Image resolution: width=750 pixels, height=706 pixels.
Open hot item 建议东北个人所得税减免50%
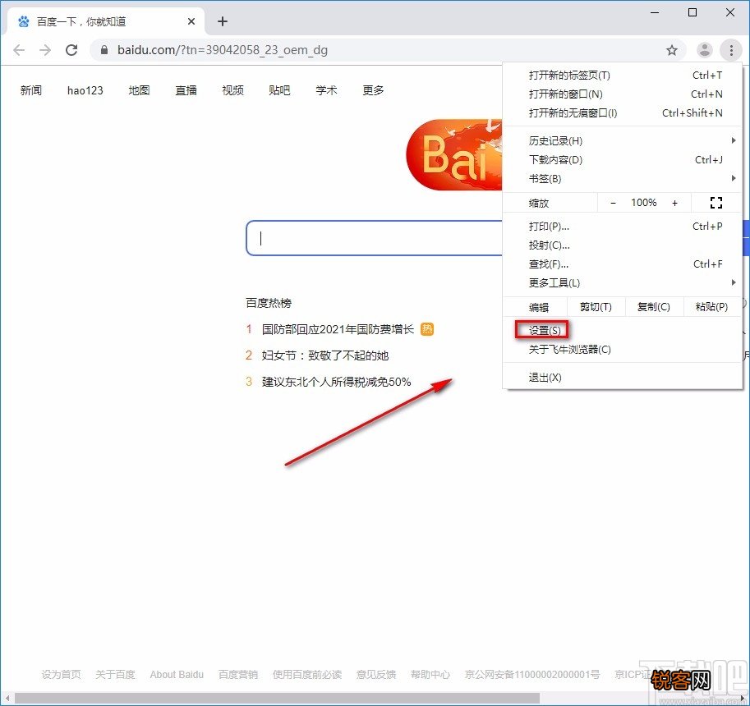[336, 382]
